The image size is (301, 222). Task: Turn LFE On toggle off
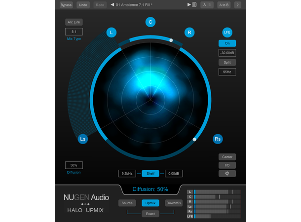(x=227, y=43)
